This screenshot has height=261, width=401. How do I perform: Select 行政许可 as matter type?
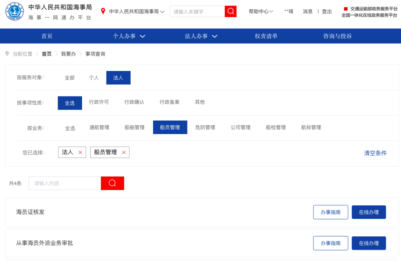(99, 102)
